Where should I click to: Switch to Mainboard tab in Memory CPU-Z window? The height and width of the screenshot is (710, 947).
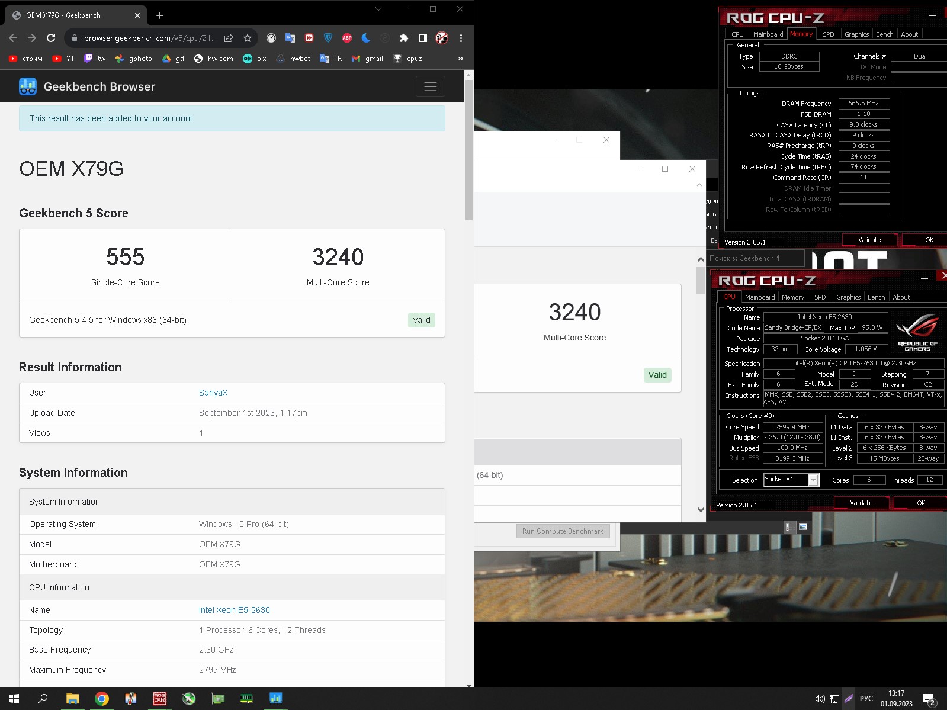click(x=768, y=34)
